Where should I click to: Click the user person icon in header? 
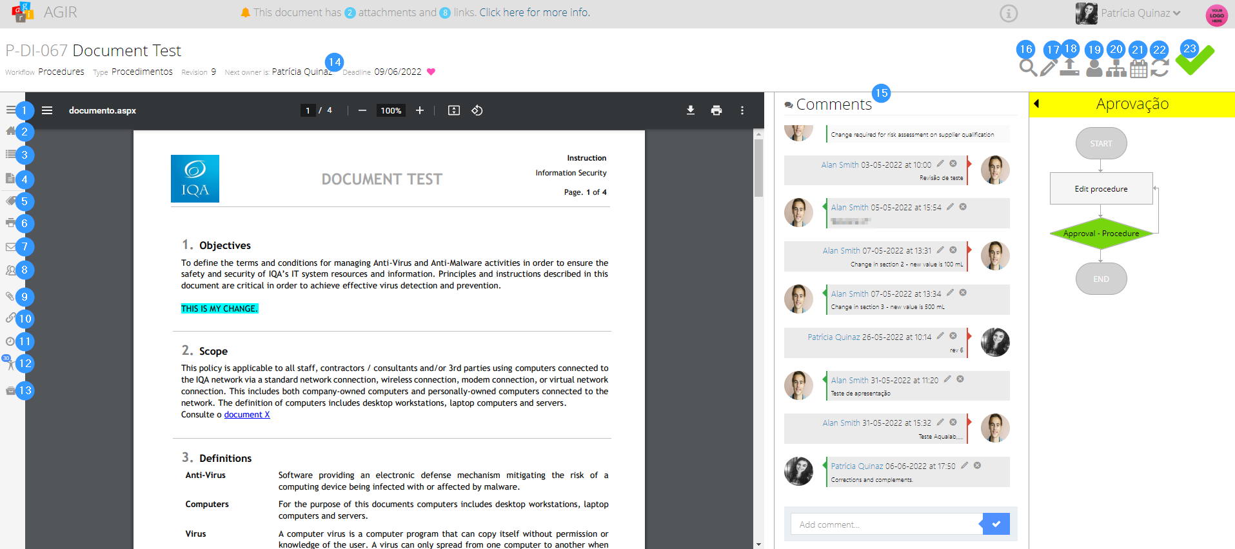click(1094, 68)
